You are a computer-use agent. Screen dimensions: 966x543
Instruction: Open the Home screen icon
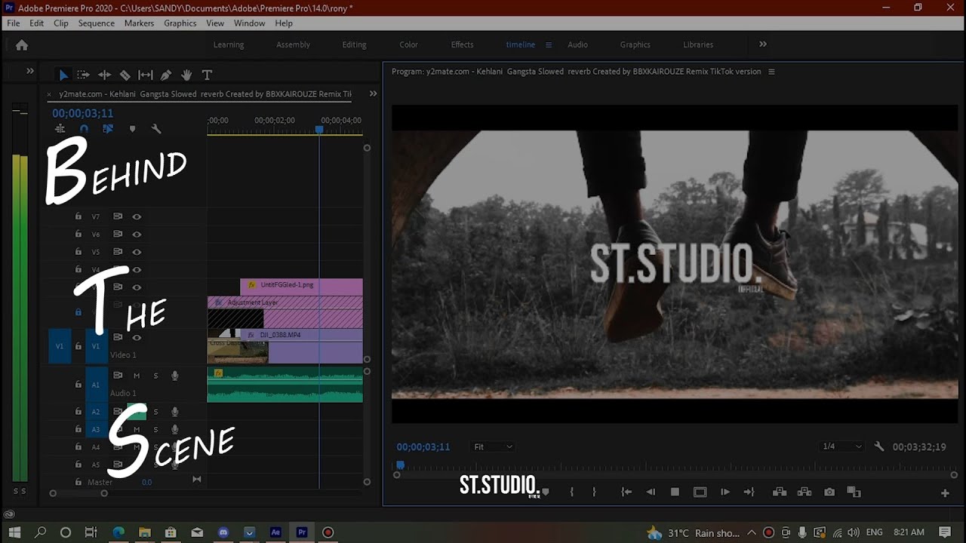(x=22, y=45)
